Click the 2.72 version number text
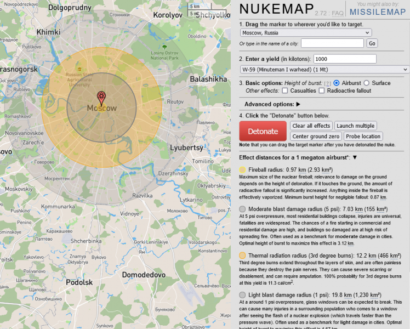 pyautogui.click(x=321, y=13)
